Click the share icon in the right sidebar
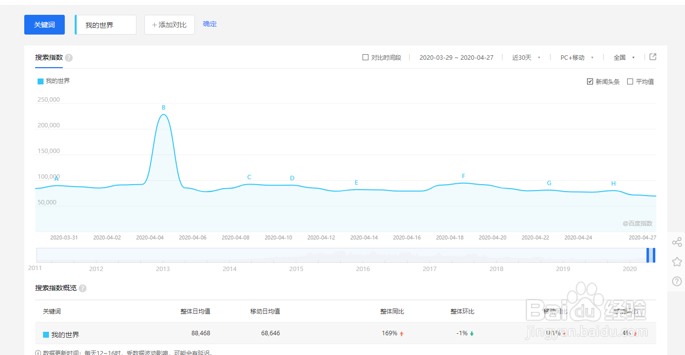The image size is (685, 355). pyautogui.click(x=677, y=242)
